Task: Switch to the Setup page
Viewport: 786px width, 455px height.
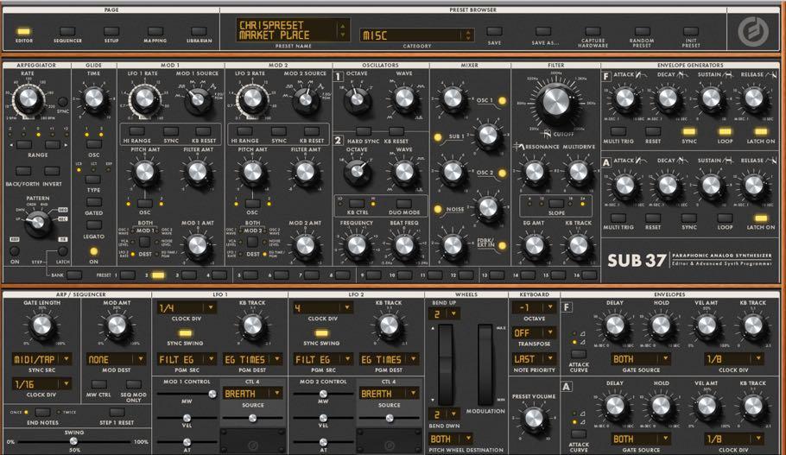Action: (x=111, y=32)
